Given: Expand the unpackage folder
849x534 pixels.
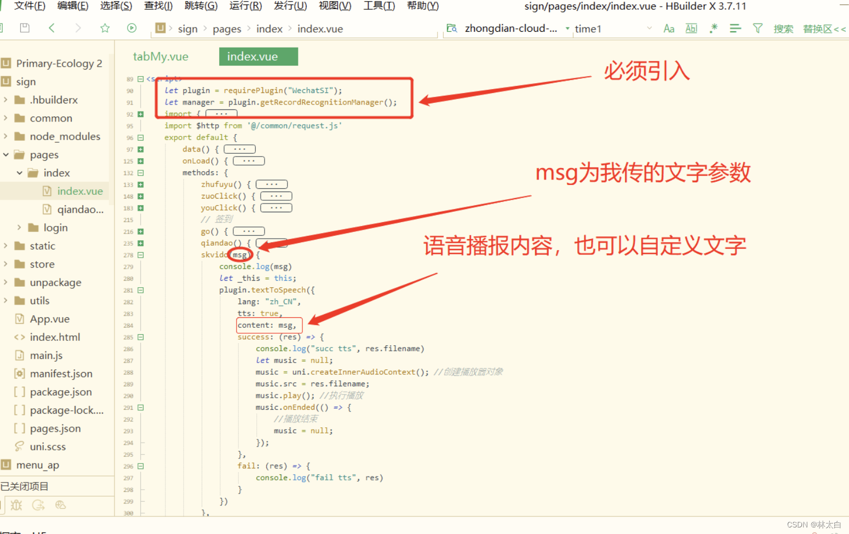Looking at the screenshot, I should tap(5, 282).
